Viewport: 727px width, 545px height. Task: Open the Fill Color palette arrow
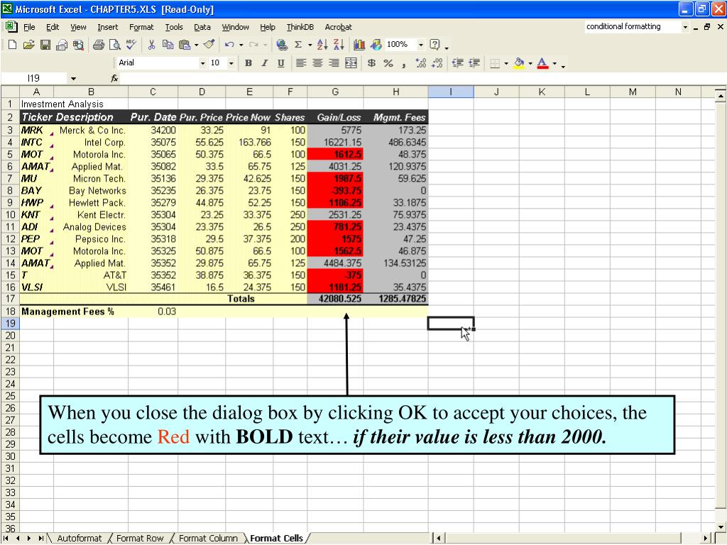530,63
